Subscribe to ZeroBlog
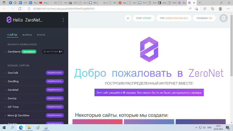This screenshot has height=131, width=233. click(x=55, y=81)
